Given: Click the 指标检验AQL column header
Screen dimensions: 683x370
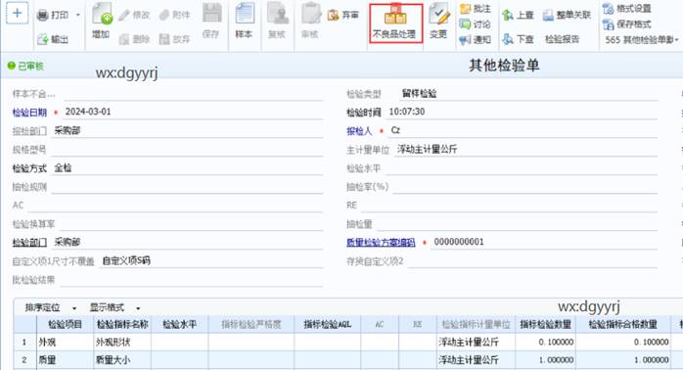Looking at the screenshot, I should (328, 325).
